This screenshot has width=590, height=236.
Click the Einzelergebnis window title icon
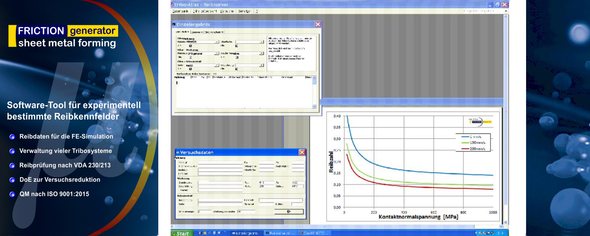(174, 24)
